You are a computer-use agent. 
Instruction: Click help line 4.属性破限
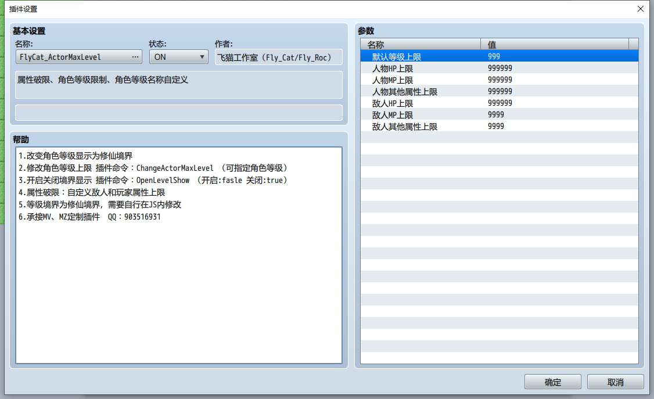coord(92,192)
